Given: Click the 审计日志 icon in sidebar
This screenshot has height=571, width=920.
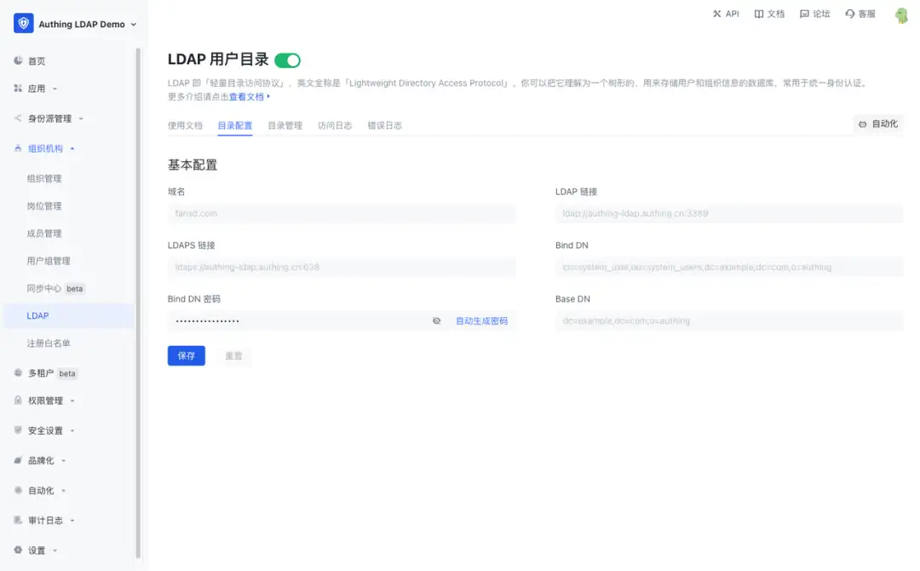Looking at the screenshot, I should click(18, 520).
